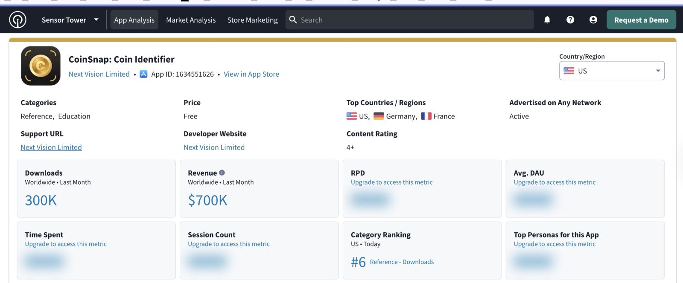Screen dimensions: 683x283
Task: Click the Revenue info icon
Action: click(222, 173)
